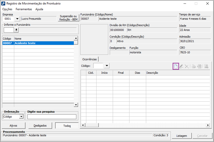This screenshot has width=214, height=142.
Task: Open the Ferramentas menu
Action: tap(24, 9)
